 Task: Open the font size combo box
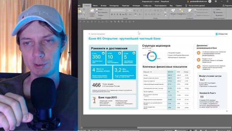[130, 11]
